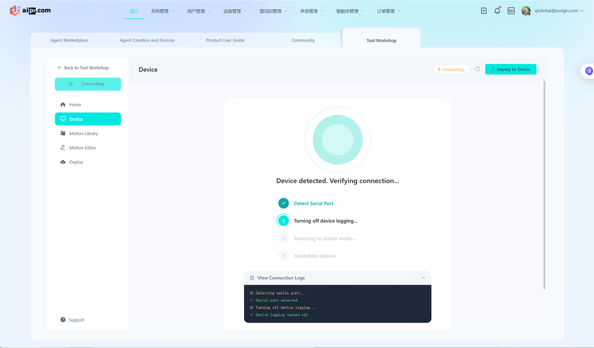Click the 'Device logging turned off' log line
Image resolution: width=594 pixels, height=348 pixels.
(282, 315)
